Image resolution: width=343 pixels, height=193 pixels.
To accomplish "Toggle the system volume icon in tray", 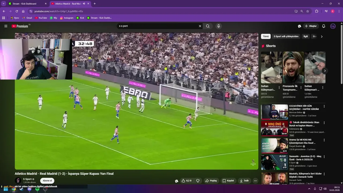I will (325, 189).
